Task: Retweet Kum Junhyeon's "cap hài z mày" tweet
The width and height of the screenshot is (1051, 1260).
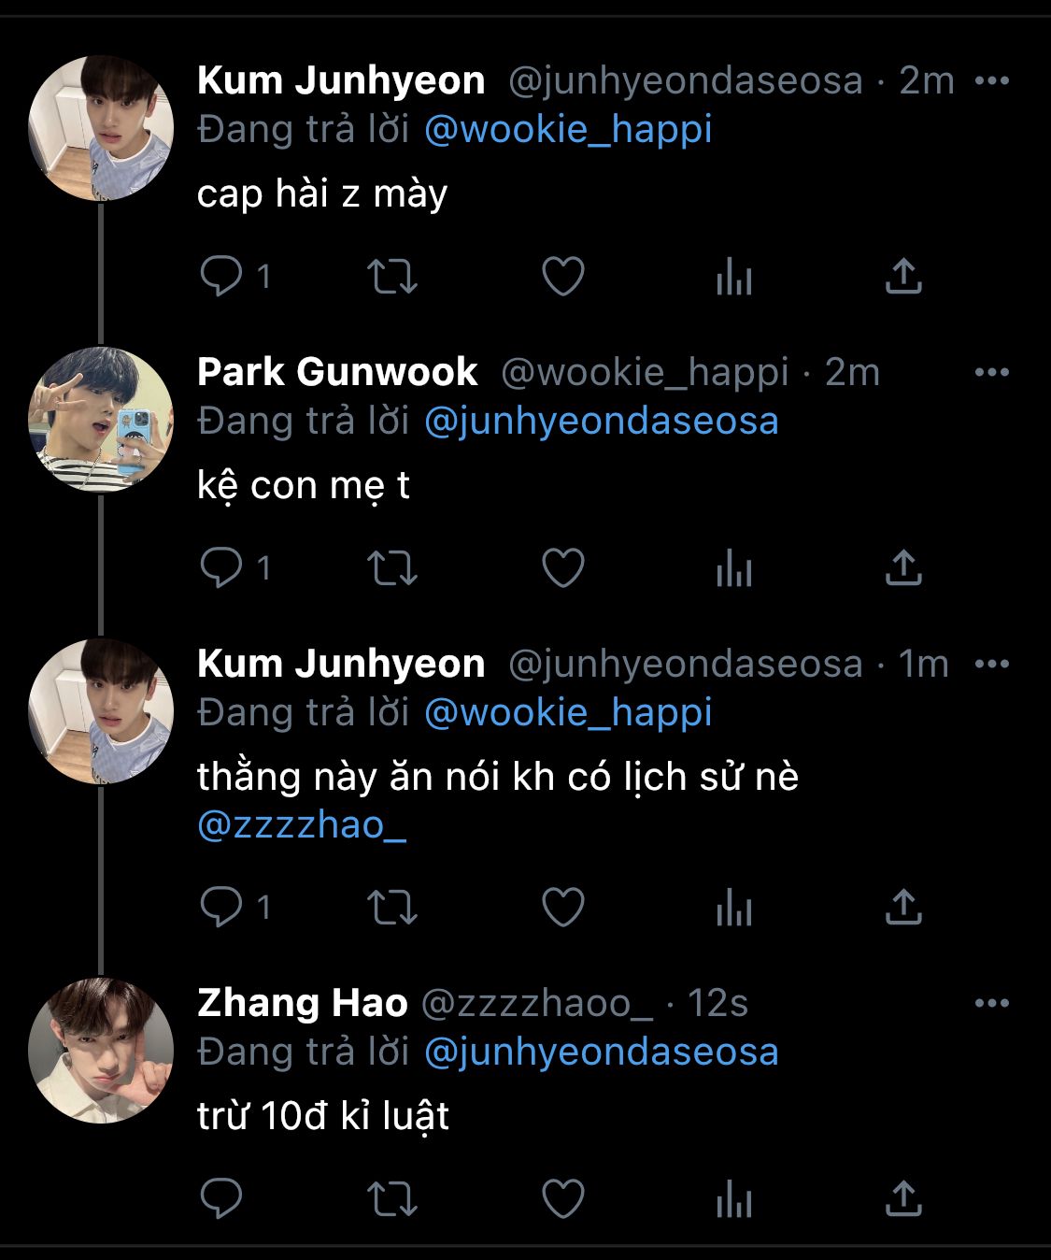Action: pos(391,277)
